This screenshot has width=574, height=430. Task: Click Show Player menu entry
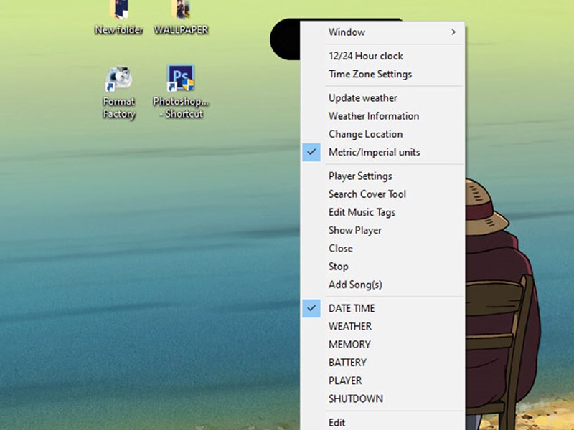(354, 230)
